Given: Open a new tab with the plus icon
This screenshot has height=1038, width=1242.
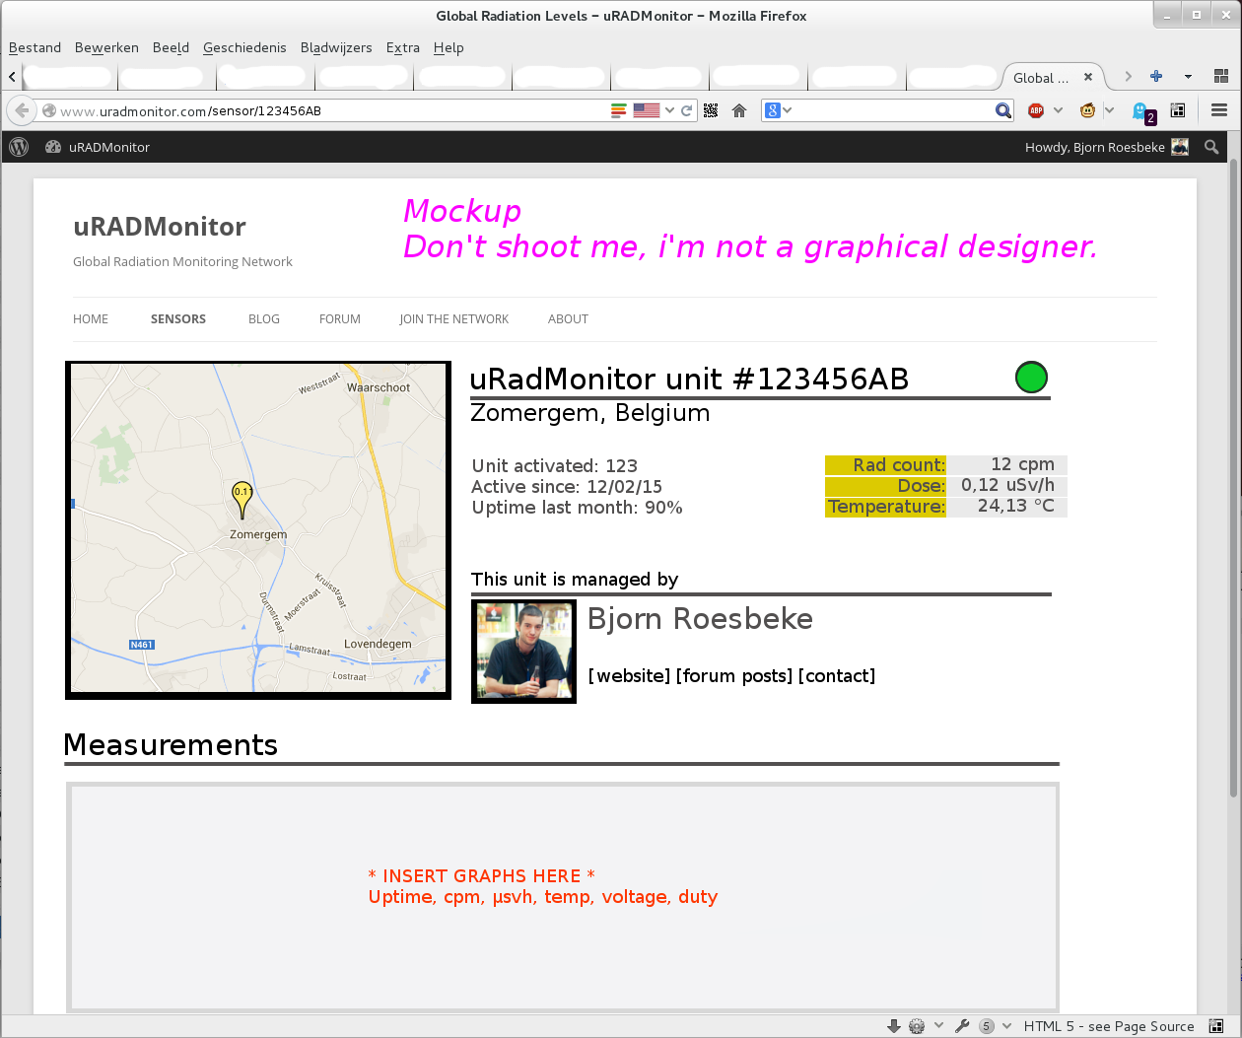Looking at the screenshot, I should 1156,77.
